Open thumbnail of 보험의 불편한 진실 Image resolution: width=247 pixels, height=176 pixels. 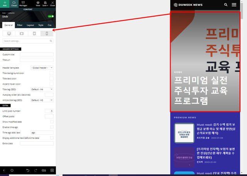pos(184,157)
